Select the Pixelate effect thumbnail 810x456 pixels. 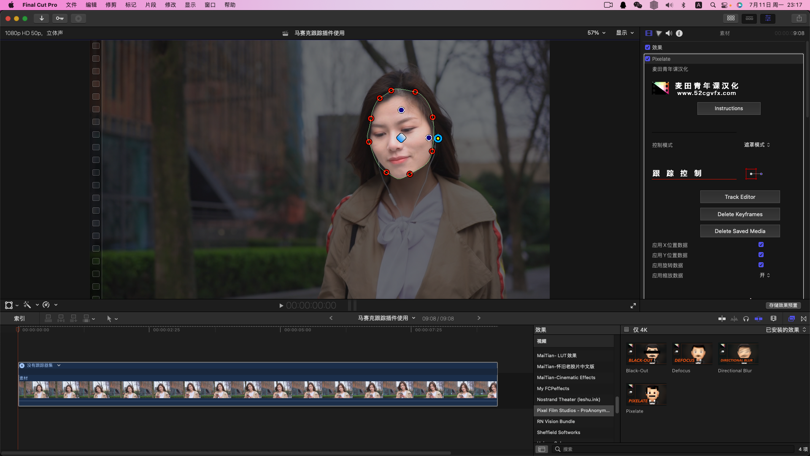click(x=647, y=395)
